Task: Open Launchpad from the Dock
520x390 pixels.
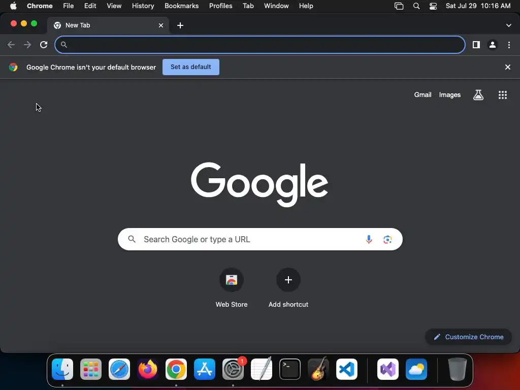Action: (91, 369)
